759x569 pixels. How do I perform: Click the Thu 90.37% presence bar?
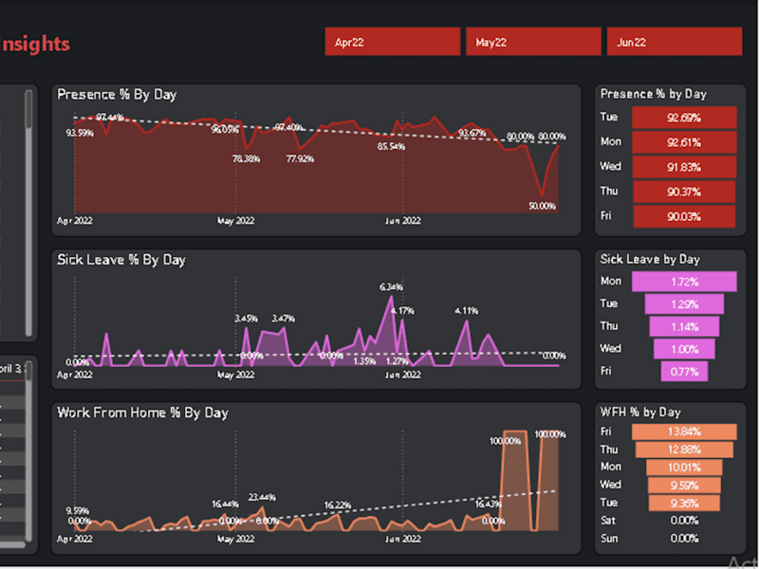tap(684, 192)
